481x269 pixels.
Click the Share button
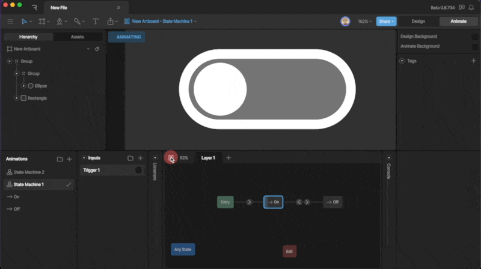386,21
